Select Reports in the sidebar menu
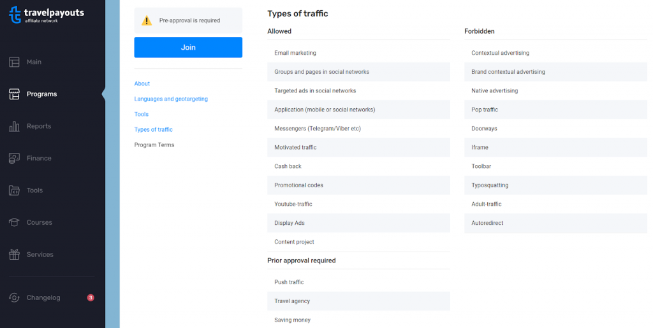 (x=39, y=126)
